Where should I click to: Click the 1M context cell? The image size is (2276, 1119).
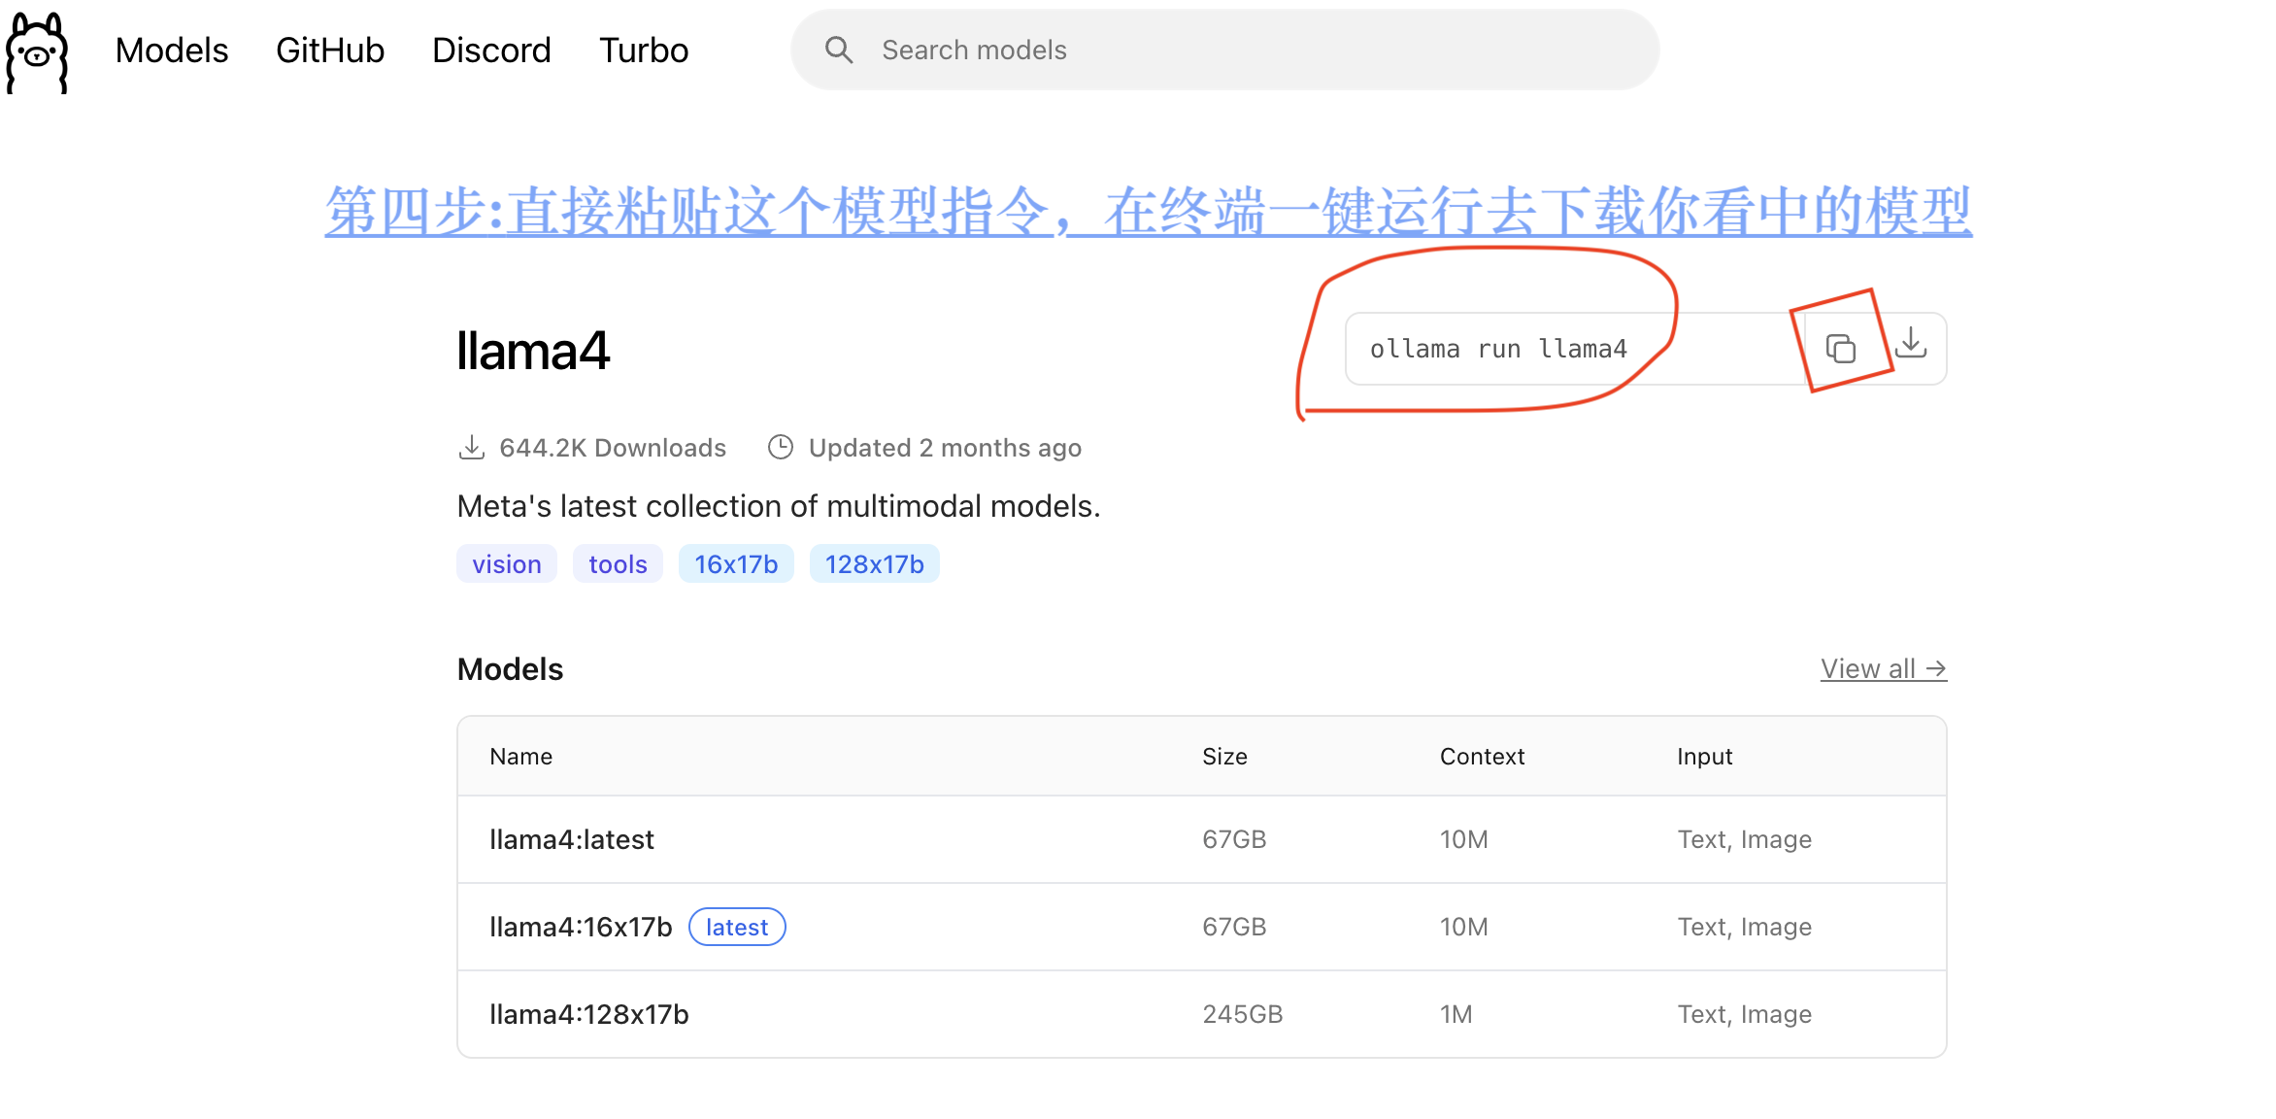[x=1456, y=1014]
